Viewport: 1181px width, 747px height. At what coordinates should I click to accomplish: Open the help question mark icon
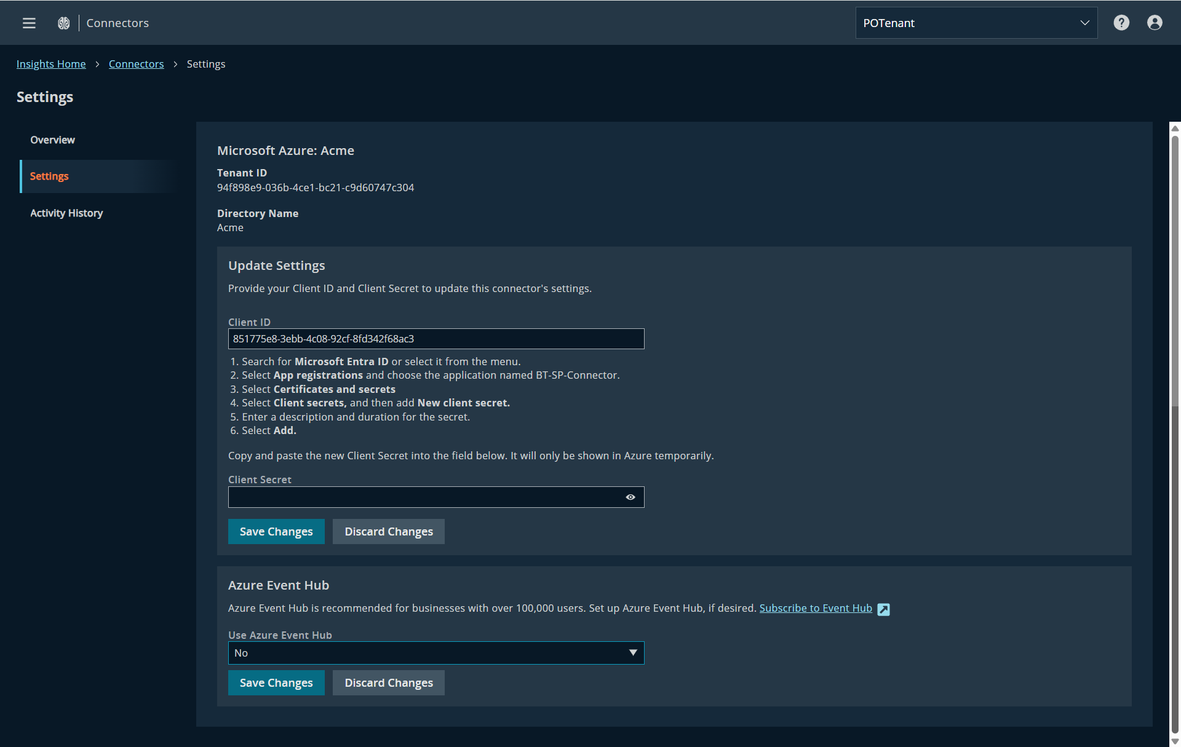[1121, 23]
